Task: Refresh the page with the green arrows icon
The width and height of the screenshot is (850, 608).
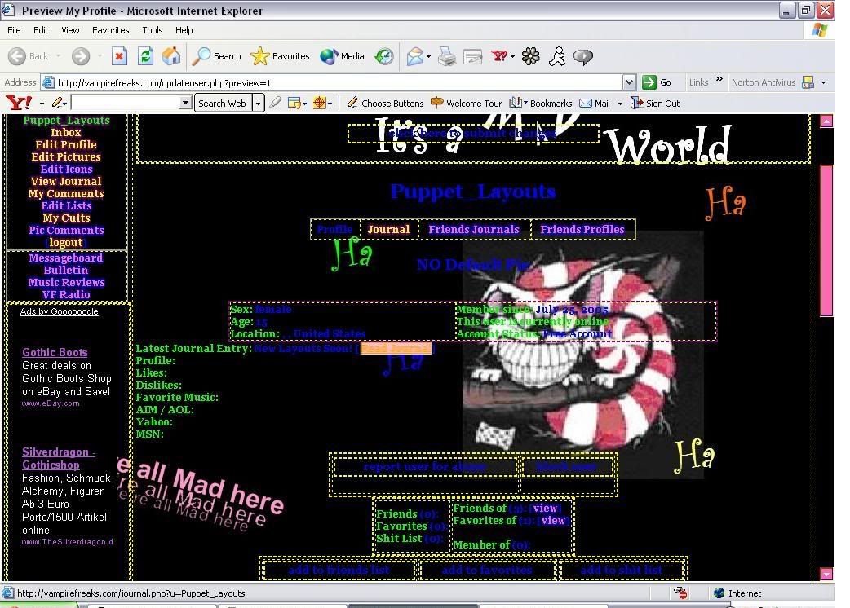Action: coord(145,55)
